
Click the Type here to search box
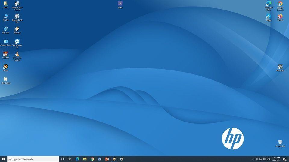coord(33,159)
